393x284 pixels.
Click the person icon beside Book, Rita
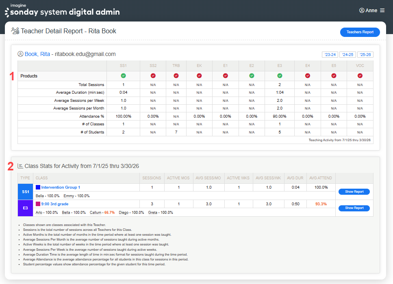click(x=20, y=54)
